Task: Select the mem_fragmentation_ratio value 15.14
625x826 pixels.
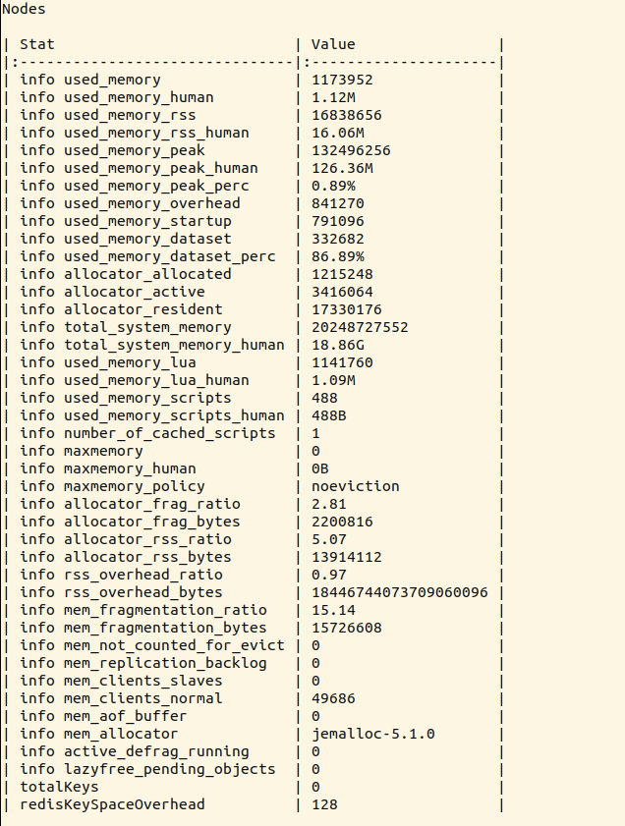Action: click(333, 610)
